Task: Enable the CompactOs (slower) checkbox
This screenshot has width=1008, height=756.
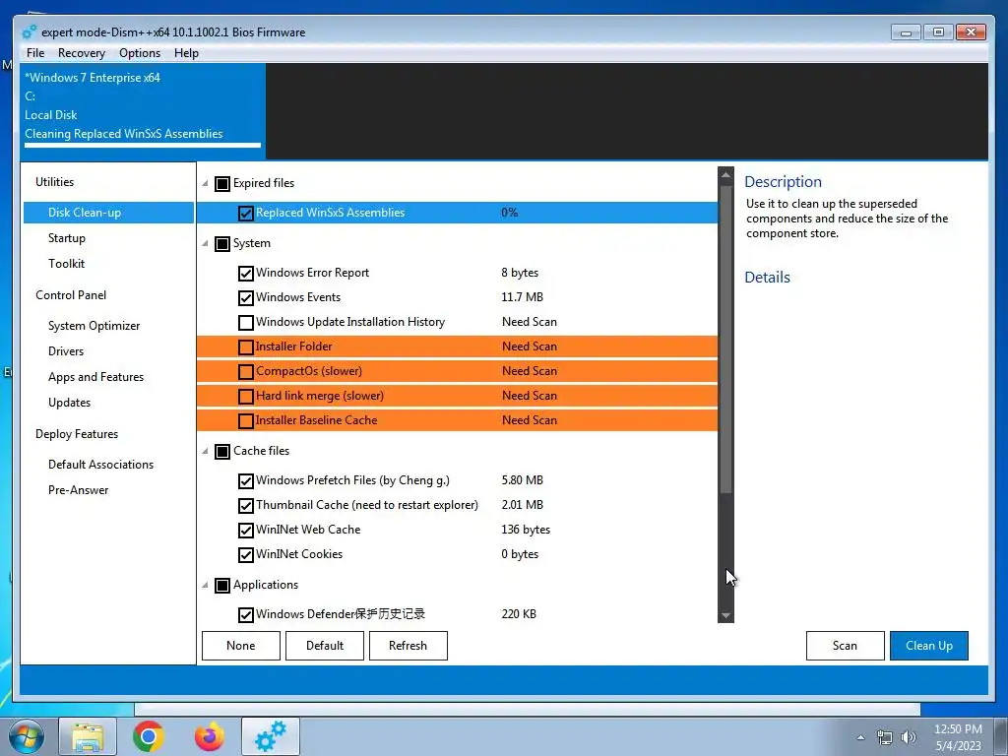Action: pos(245,371)
